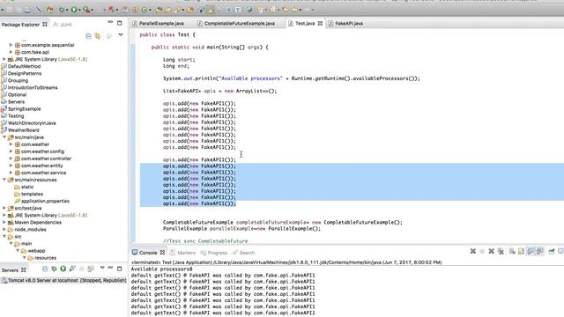Maximize the Package Explorer view
Screen dimensions: 564x317
coord(120,23)
